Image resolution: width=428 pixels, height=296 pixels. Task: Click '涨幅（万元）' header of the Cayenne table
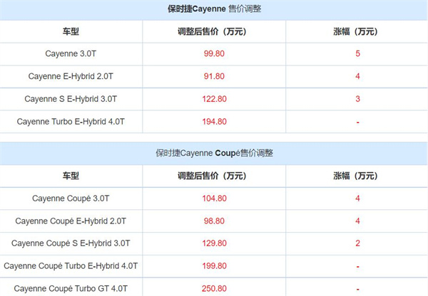355,31
